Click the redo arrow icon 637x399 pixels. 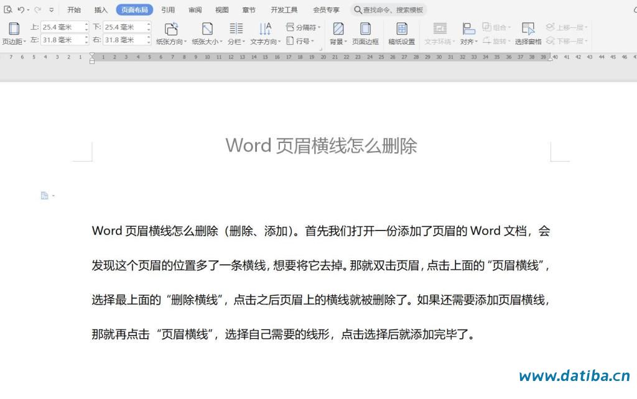click(37, 9)
